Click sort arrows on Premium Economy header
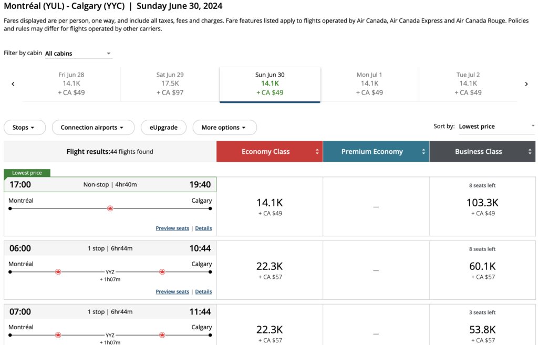The width and height of the screenshot is (538, 345). tap(424, 152)
